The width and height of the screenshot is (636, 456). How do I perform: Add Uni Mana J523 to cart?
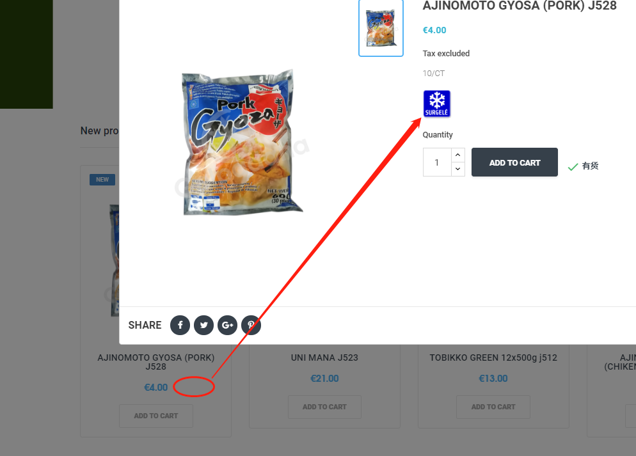pos(324,407)
